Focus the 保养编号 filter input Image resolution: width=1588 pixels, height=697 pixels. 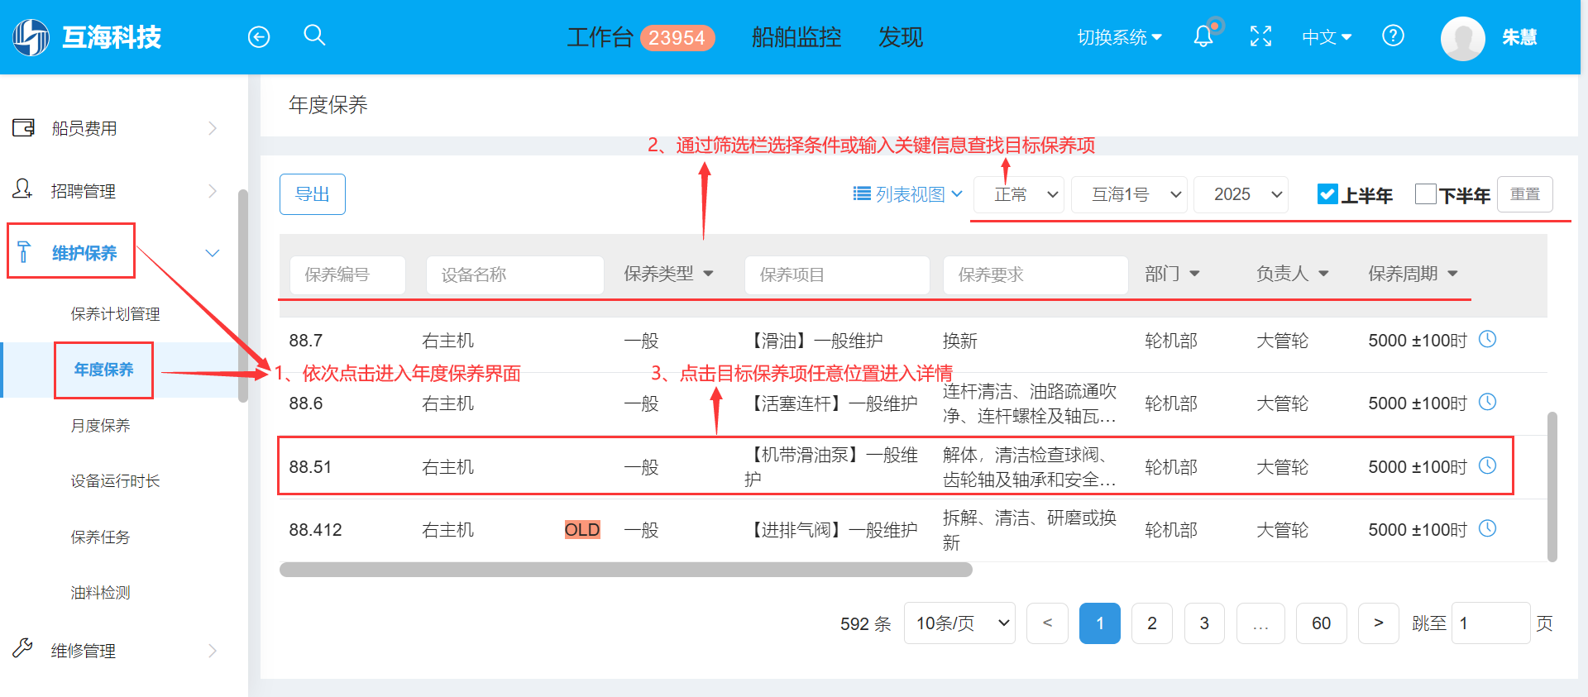[x=347, y=275]
